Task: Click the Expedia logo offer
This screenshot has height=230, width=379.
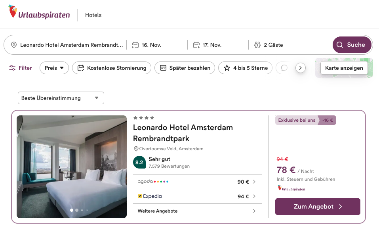Action: (x=150, y=196)
